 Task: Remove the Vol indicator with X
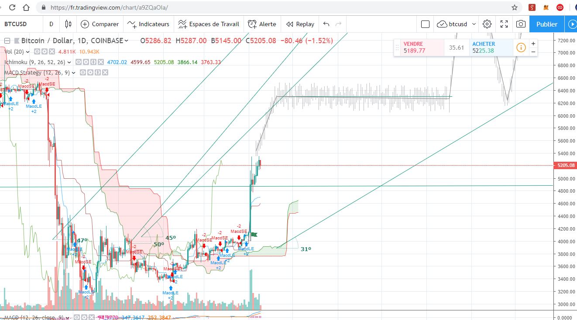[52, 51]
